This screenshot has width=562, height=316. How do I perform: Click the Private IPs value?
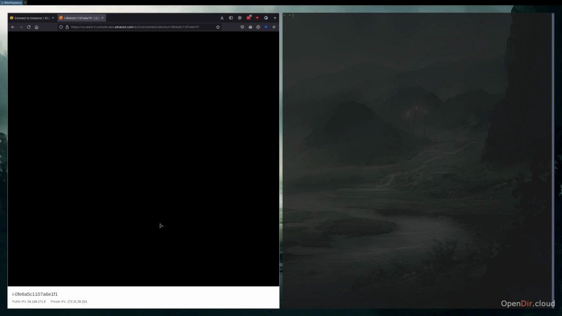tap(77, 301)
